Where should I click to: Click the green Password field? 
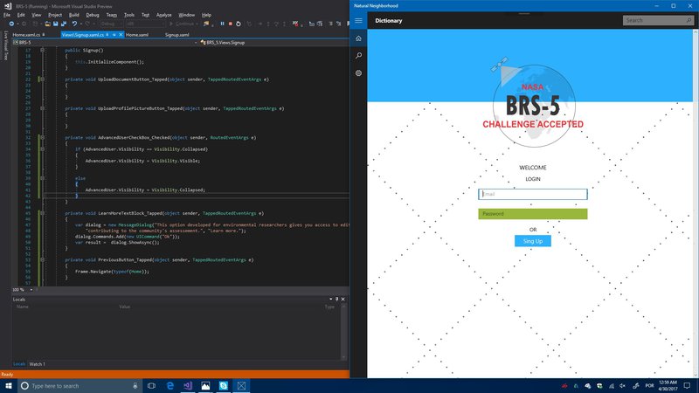click(532, 214)
